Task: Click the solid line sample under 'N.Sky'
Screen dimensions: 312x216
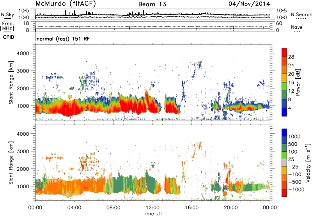Action: (x=7, y=18)
